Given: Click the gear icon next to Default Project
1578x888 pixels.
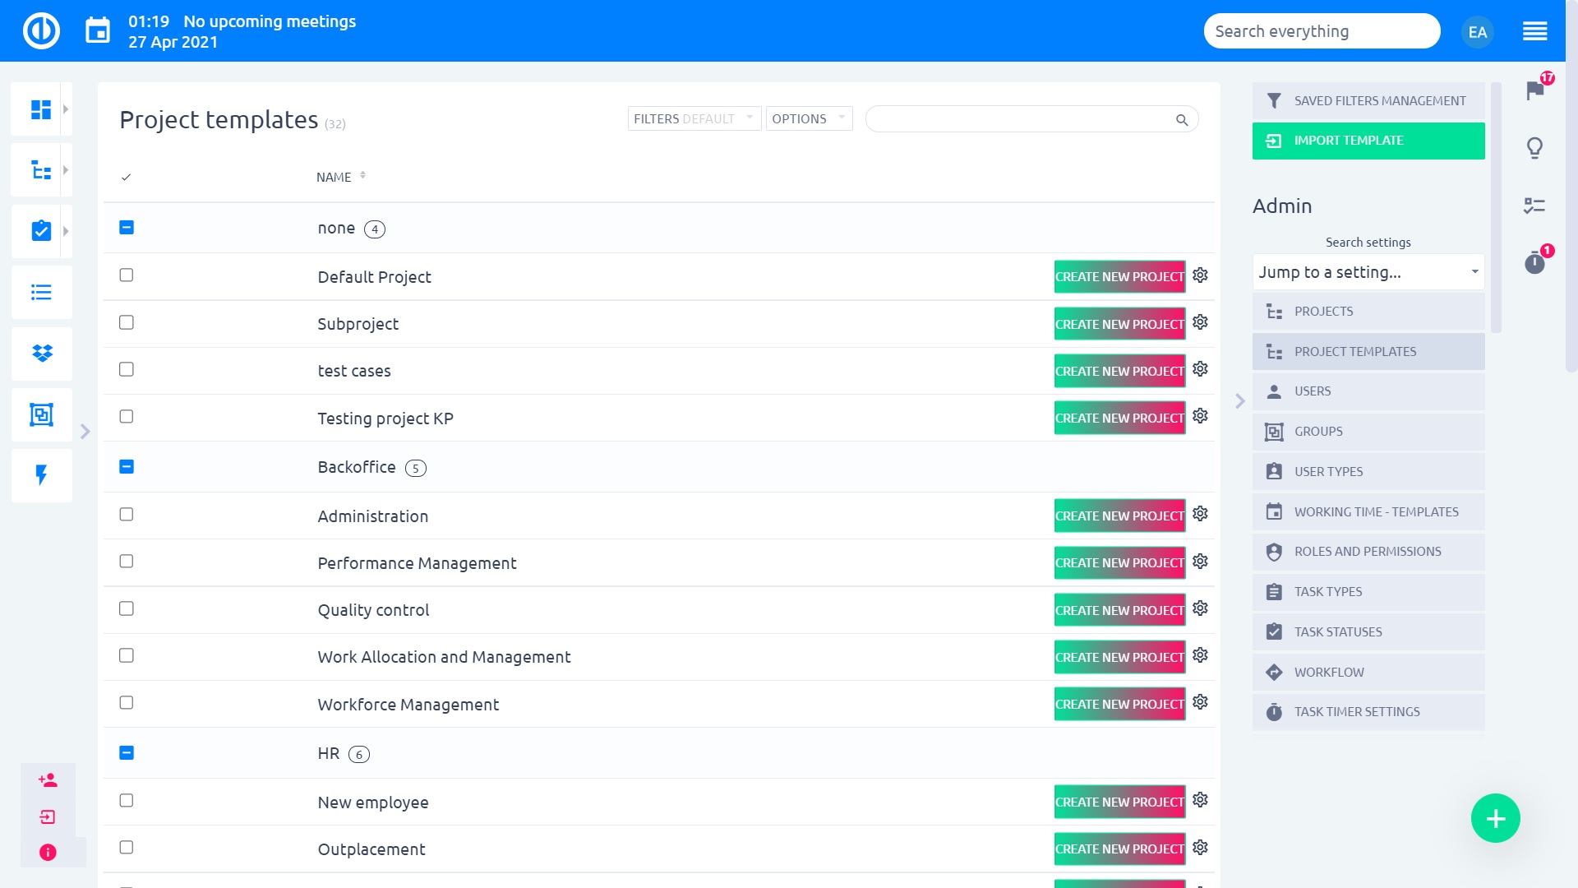Looking at the screenshot, I should (1200, 275).
